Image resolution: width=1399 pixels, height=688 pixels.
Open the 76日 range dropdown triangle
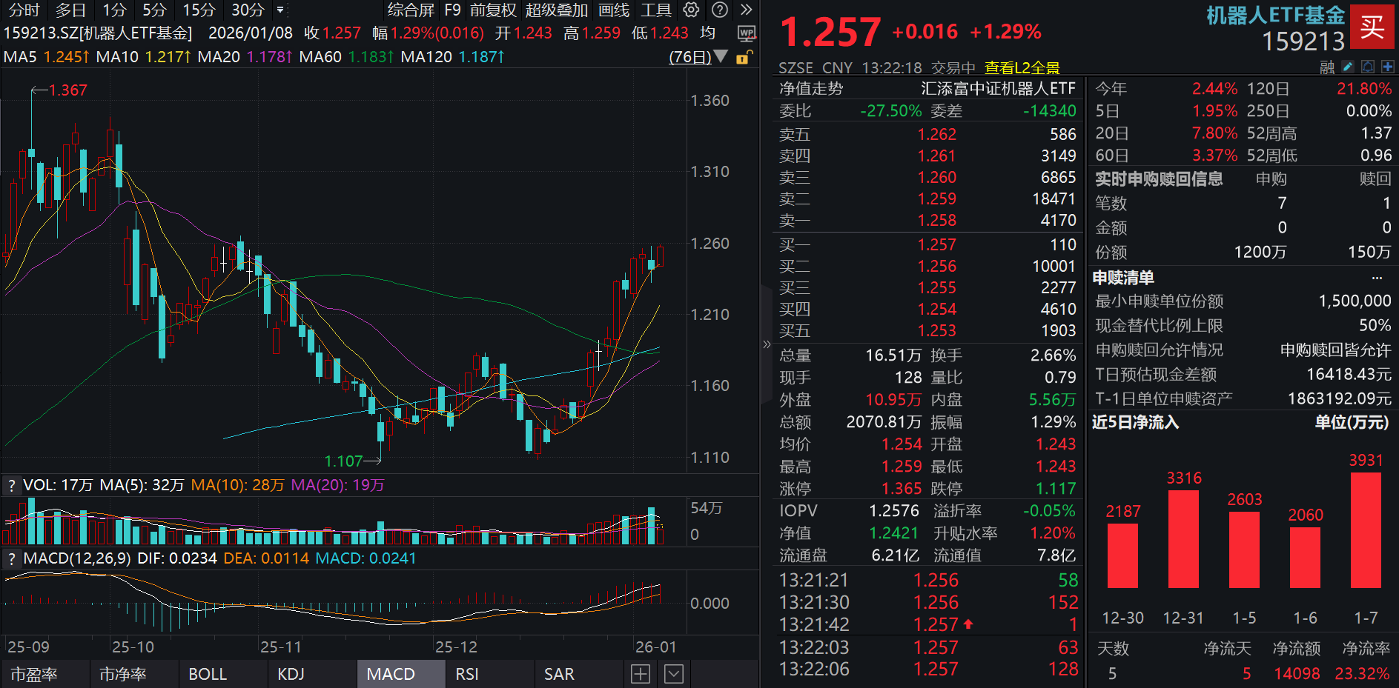(721, 57)
